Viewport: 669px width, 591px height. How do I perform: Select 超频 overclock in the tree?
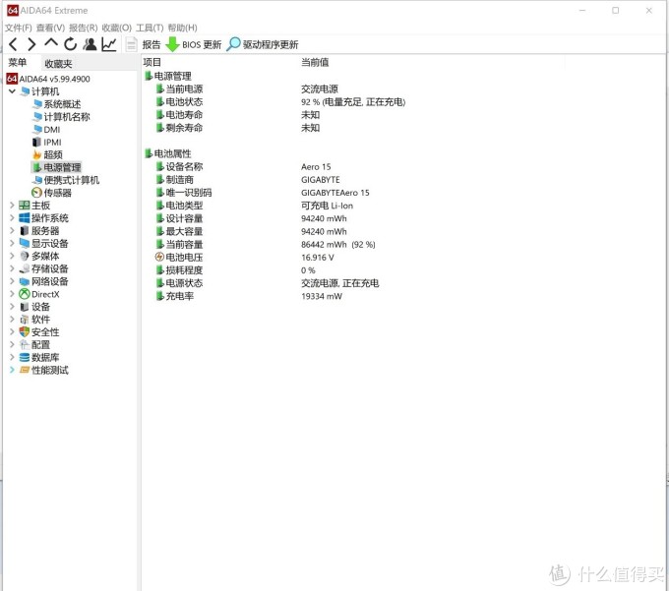[47, 154]
